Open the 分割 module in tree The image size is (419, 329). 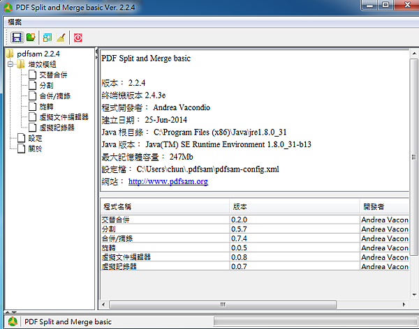pyautogui.click(x=46, y=85)
